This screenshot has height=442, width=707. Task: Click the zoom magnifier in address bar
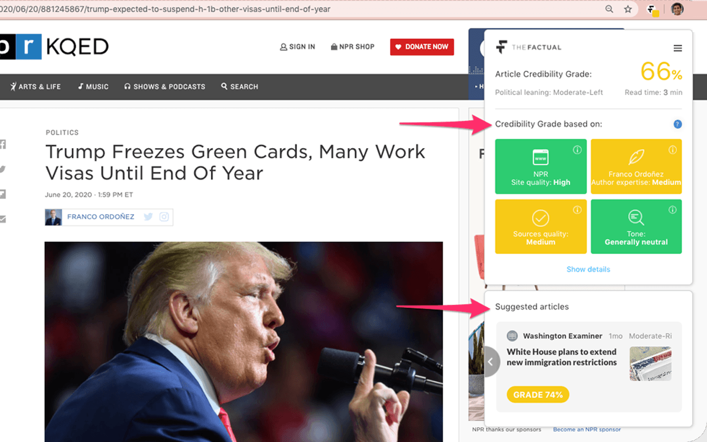(609, 9)
